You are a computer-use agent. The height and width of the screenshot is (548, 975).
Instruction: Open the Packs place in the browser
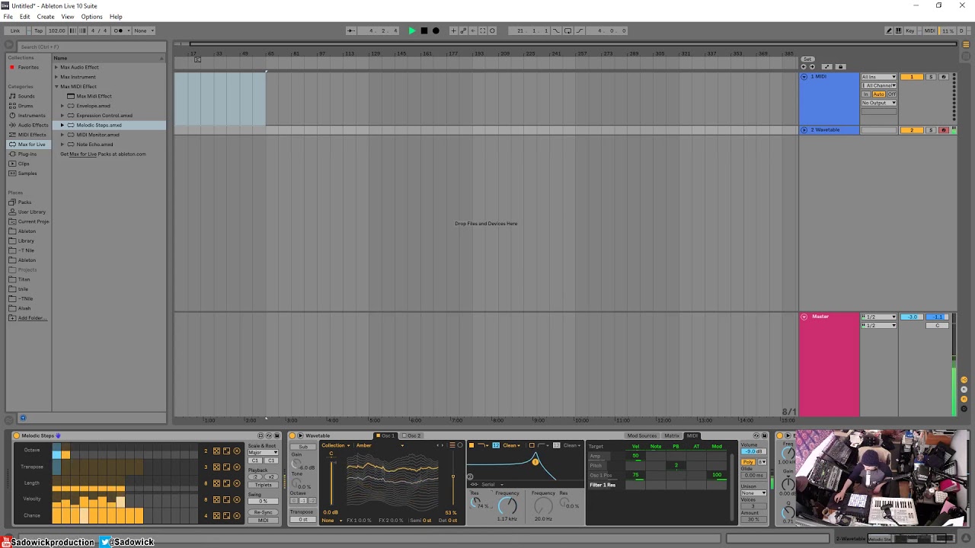click(x=25, y=202)
